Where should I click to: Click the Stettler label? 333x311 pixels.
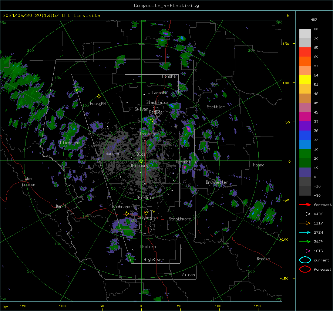[216, 107]
